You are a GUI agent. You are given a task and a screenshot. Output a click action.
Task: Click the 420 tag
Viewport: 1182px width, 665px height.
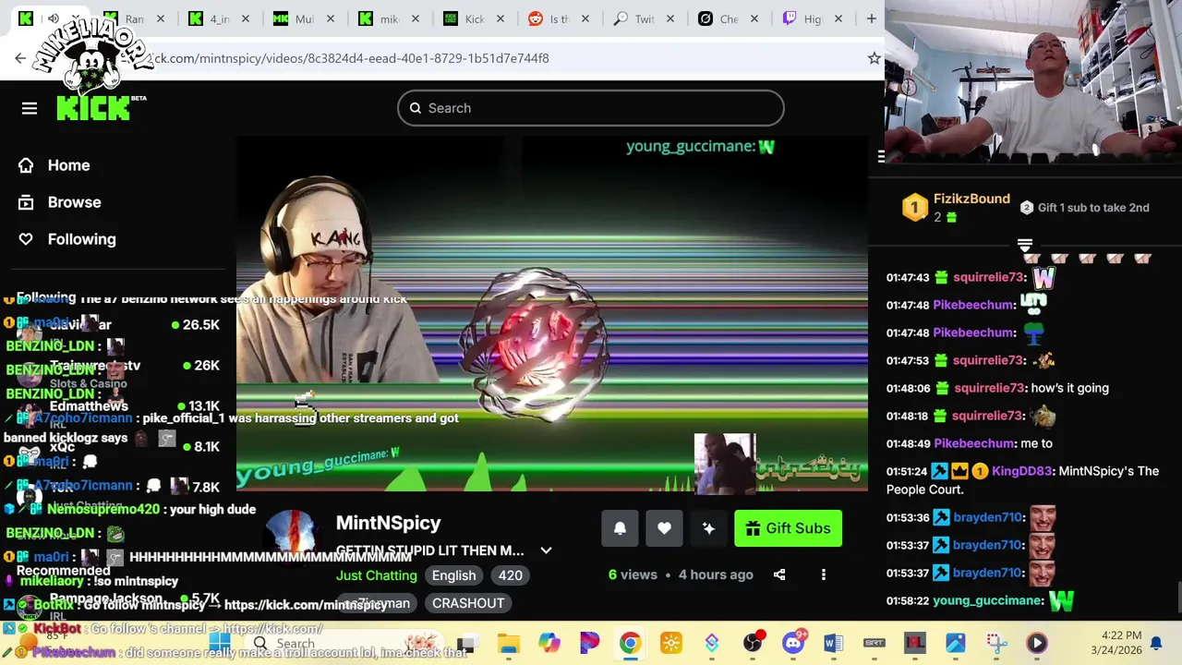pyautogui.click(x=510, y=575)
